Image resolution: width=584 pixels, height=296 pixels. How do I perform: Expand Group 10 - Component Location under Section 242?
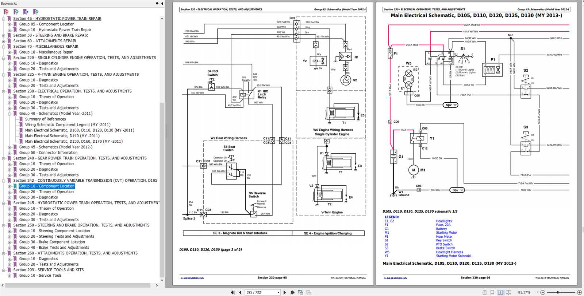tap(9, 186)
